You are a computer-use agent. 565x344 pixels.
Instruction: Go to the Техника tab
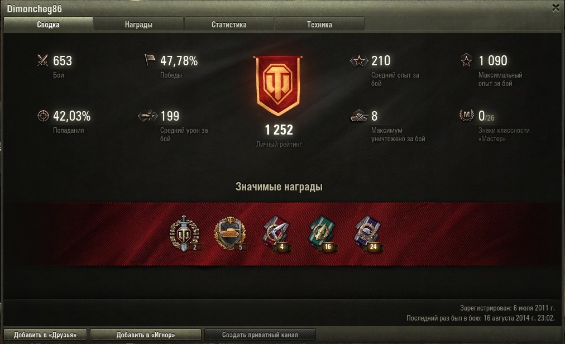pyautogui.click(x=319, y=25)
